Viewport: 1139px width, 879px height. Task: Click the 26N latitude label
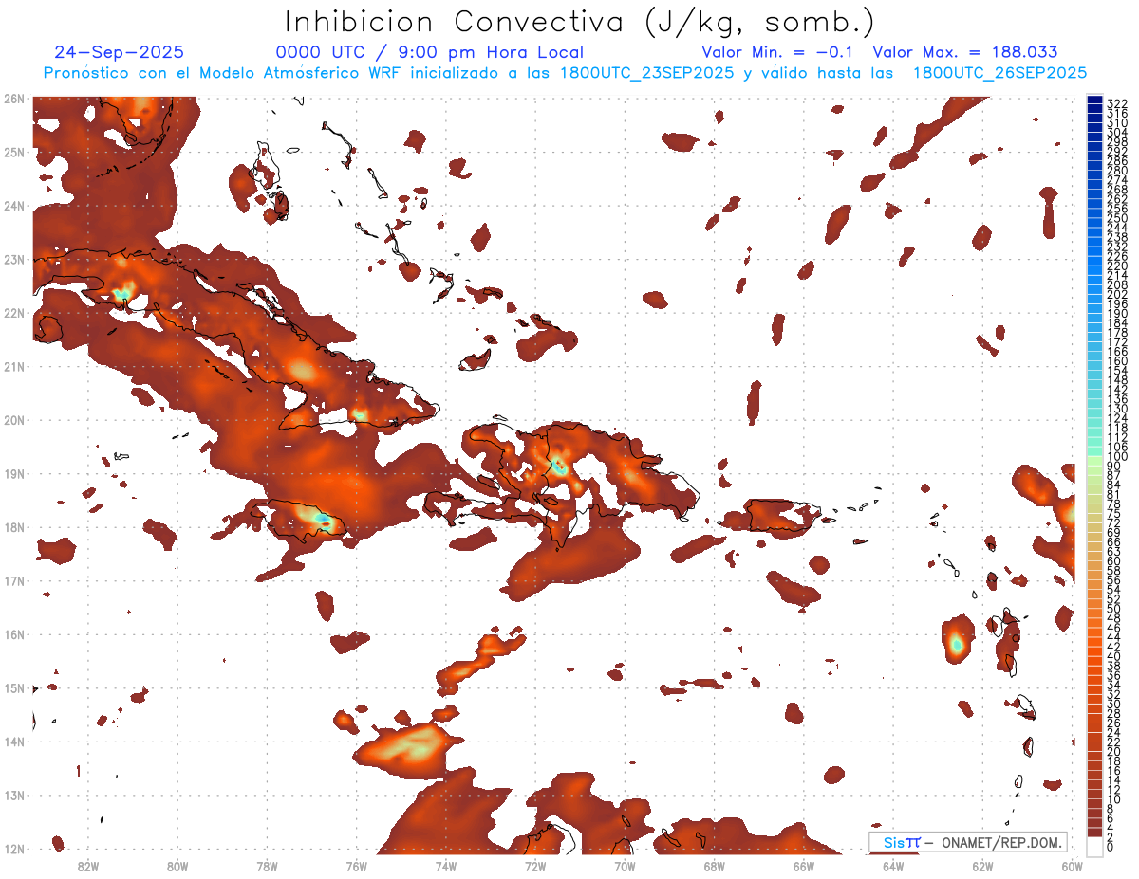tap(14, 98)
